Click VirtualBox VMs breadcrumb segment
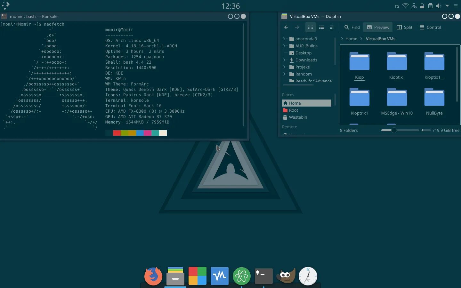 point(380,39)
